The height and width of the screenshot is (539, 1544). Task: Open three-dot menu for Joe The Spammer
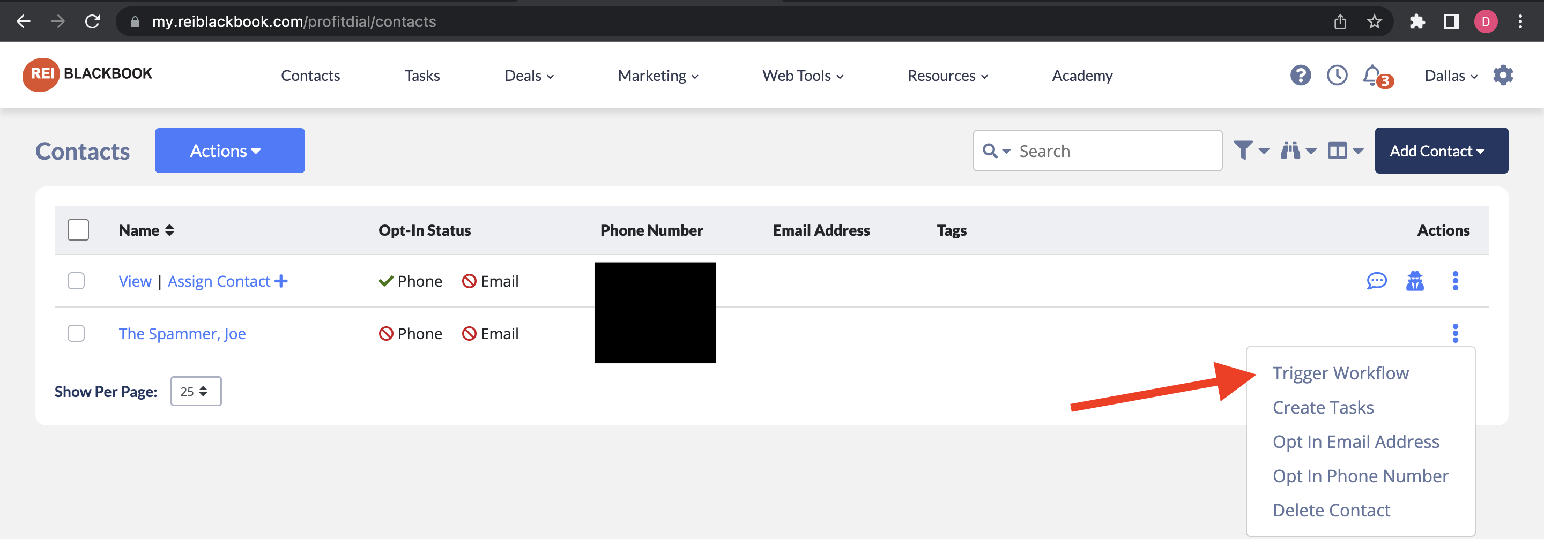(1454, 333)
